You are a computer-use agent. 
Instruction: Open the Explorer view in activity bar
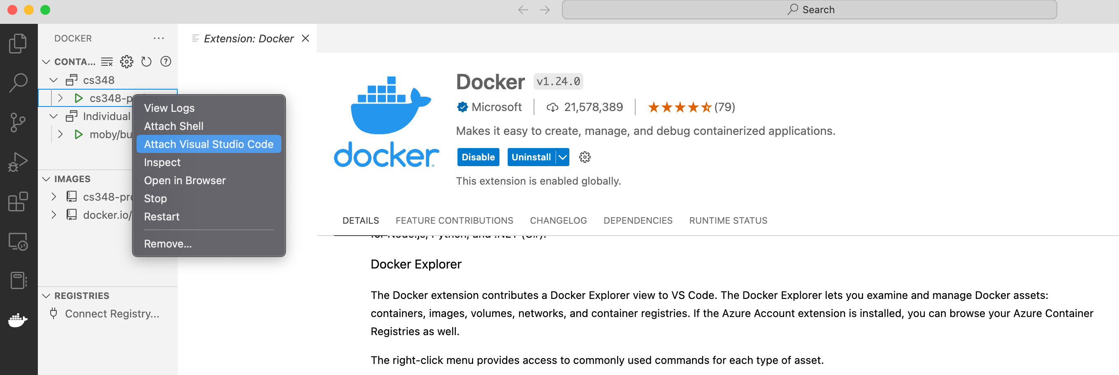pyautogui.click(x=18, y=44)
